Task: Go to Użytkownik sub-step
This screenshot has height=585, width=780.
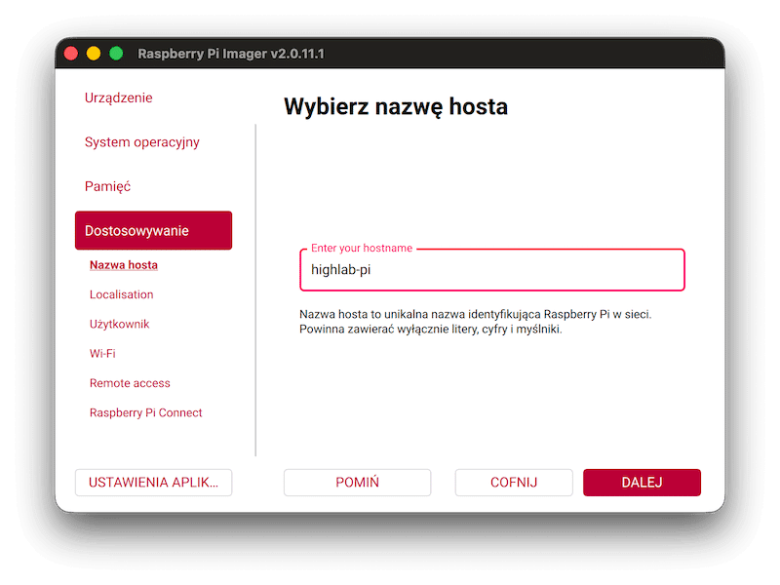Action: [119, 325]
